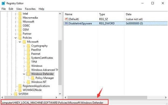Screen dimensions: 168x105
Task: Expand the SystemCertificates key
Action: pos(24,58)
